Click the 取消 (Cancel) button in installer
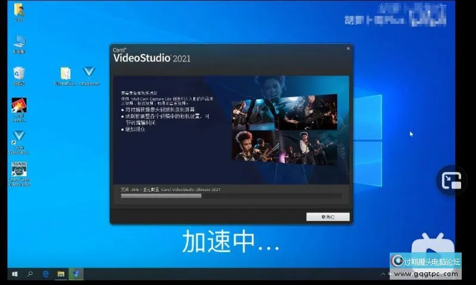Screen dimensions: 476x285 coord(327,217)
